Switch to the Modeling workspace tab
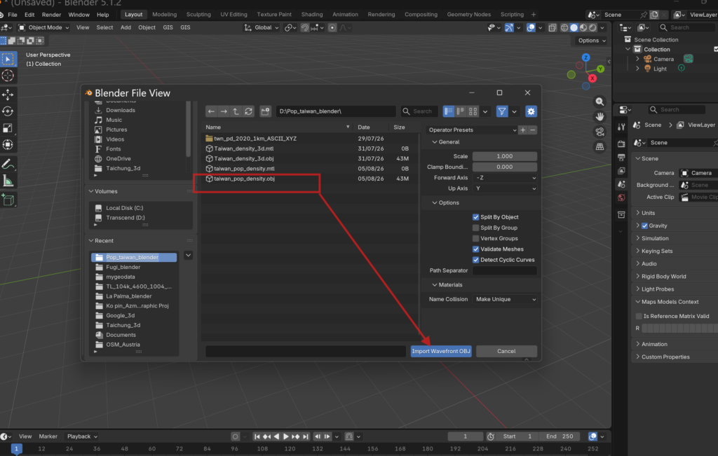Viewport: 718px width, 456px height. point(164,15)
